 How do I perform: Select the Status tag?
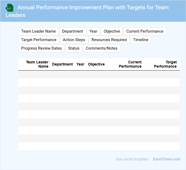pyautogui.click(x=74, y=48)
